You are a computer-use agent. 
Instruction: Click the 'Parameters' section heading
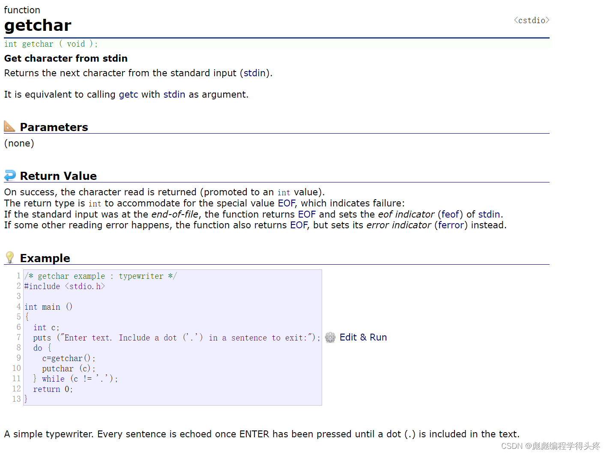[x=54, y=127]
